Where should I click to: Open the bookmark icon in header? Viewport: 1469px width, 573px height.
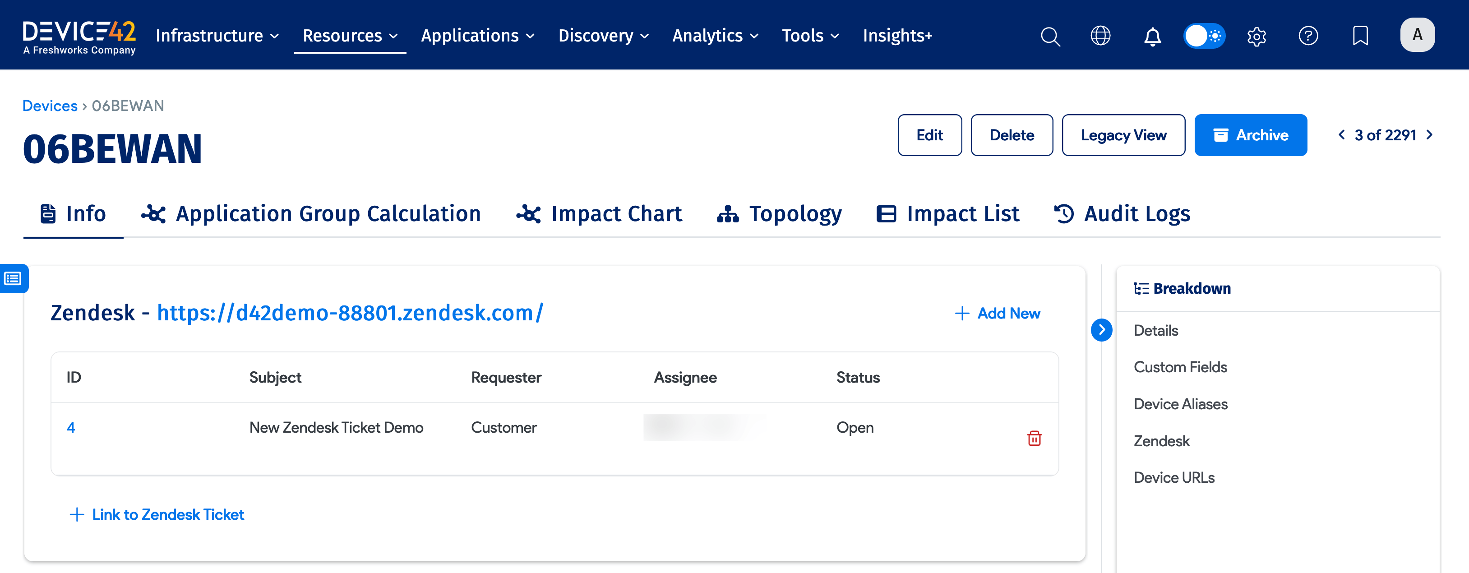(x=1360, y=36)
